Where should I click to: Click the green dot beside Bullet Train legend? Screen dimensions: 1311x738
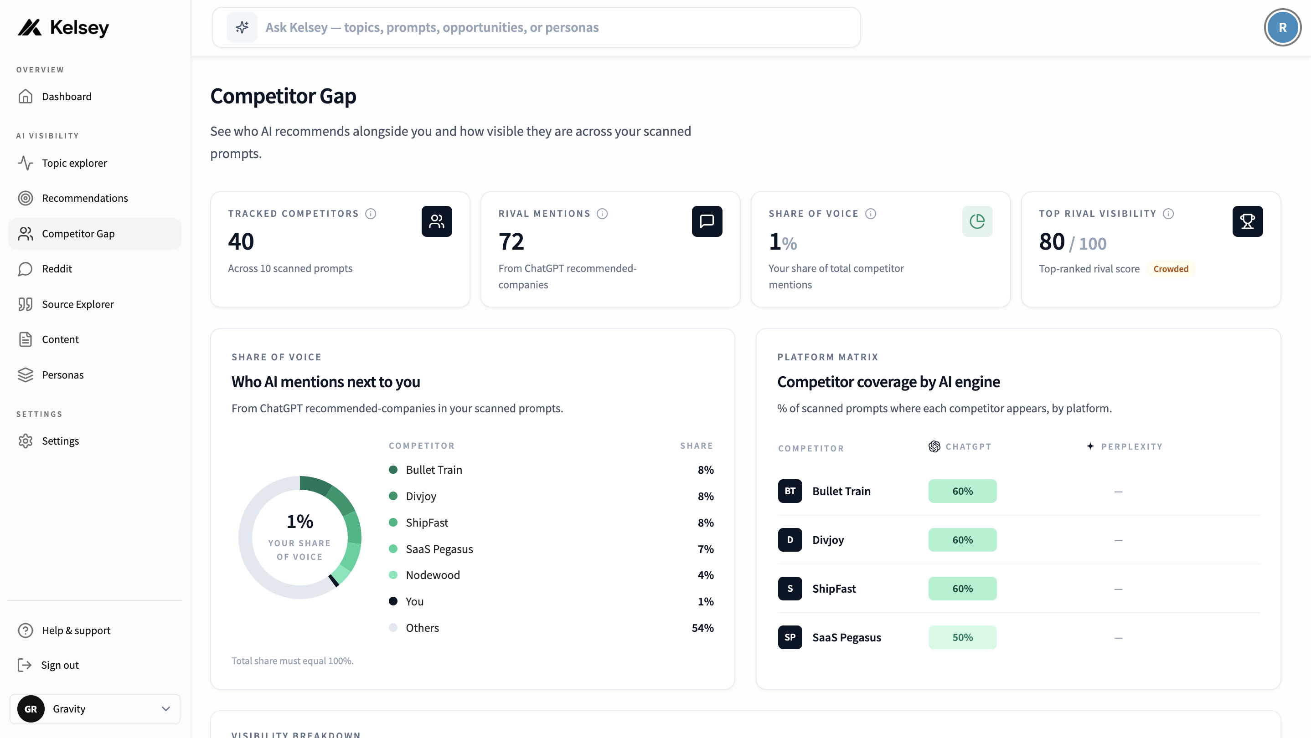coord(393,470)
